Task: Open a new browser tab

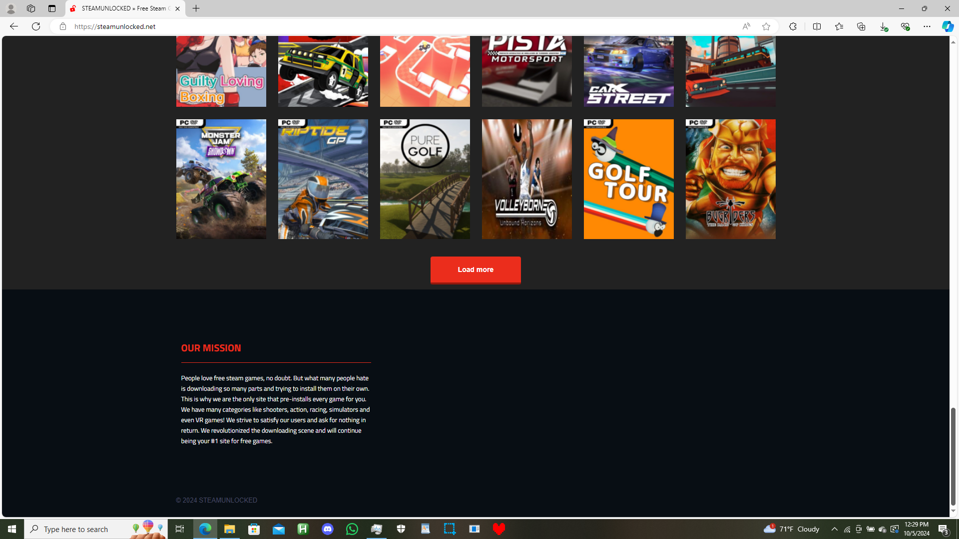Action: coord(196,8)
